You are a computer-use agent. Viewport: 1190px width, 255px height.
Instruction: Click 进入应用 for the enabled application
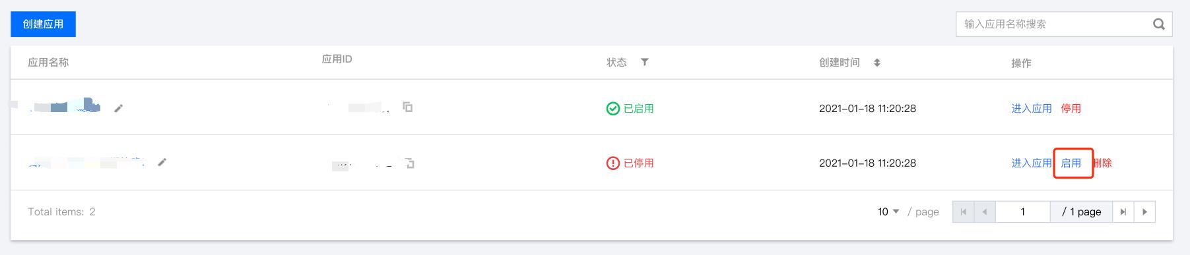click(x=1032, y=108)
